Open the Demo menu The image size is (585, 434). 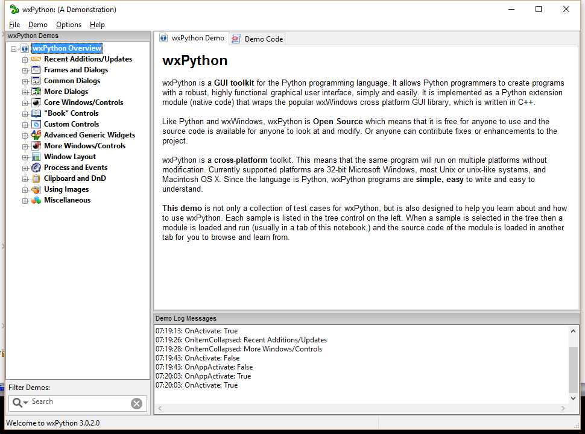(x=37, y=25)
